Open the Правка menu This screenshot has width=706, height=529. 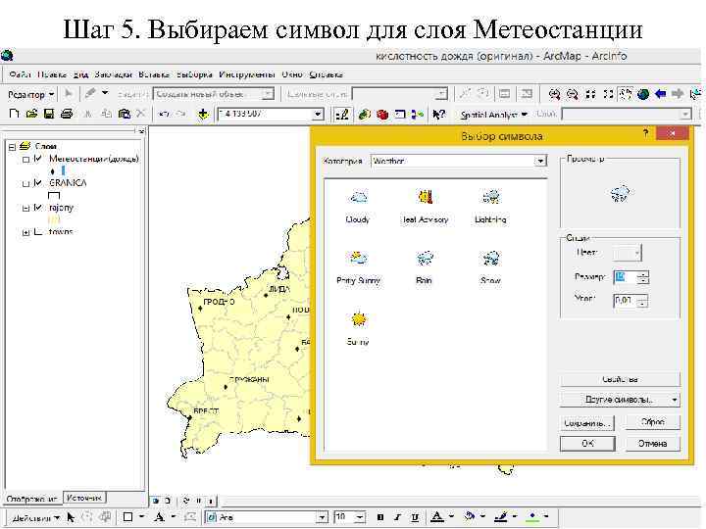pyautogui.click(x=52, y=74)
